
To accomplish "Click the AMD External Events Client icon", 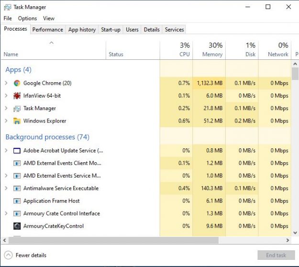I will 17,163.
